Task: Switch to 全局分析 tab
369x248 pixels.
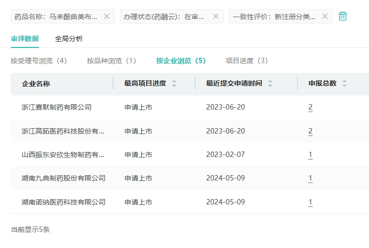Action: (69, 39)
